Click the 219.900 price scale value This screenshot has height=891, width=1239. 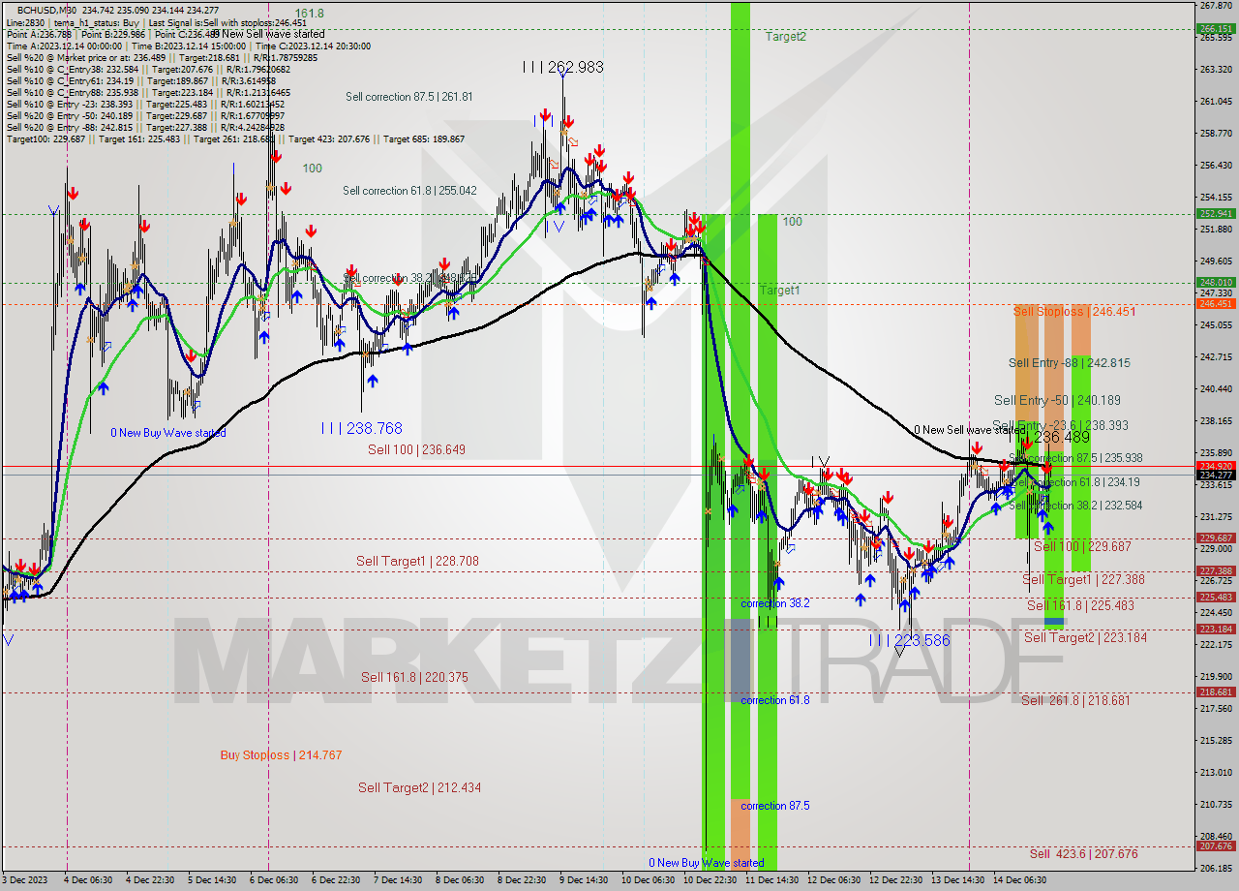coord(1216,676)
